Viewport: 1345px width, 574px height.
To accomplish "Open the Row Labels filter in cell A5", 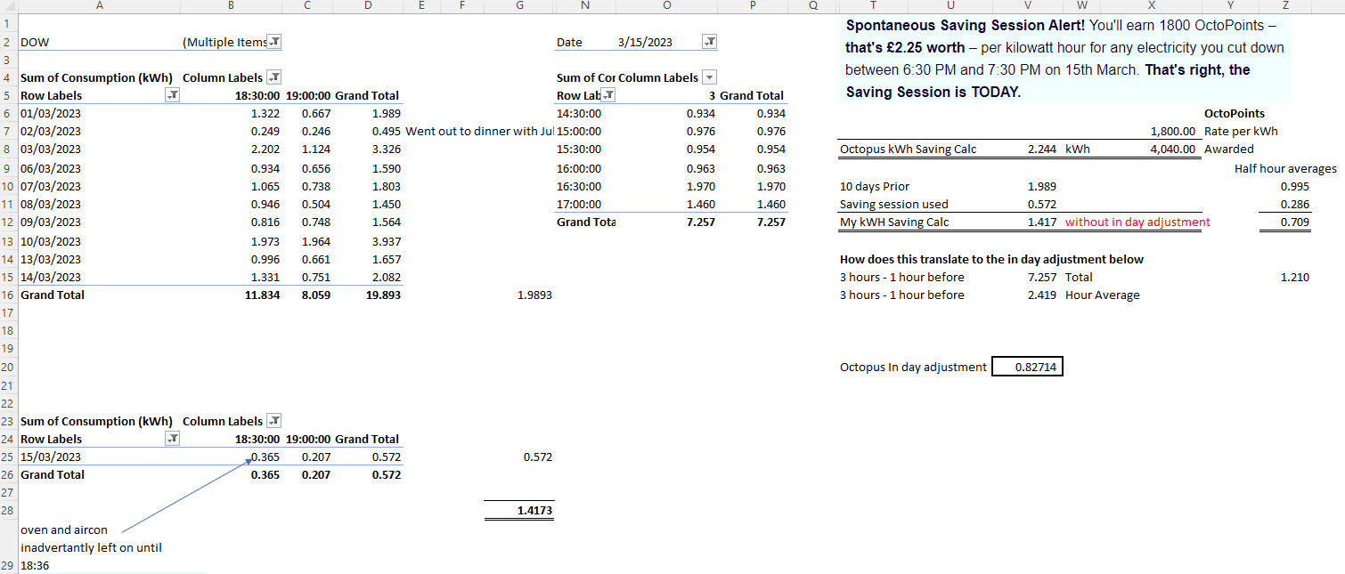I will (174, 95).
